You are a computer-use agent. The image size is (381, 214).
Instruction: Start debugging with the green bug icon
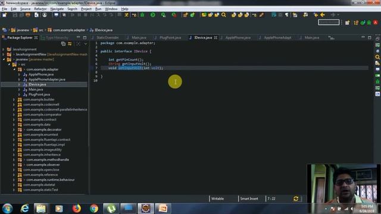click(142, 15)
